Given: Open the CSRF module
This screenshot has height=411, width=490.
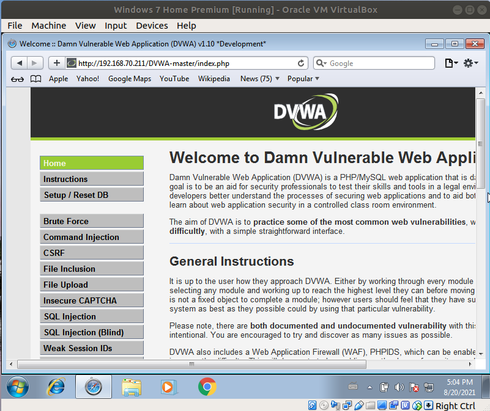Looking at the screenshot, I should point(92,253).
